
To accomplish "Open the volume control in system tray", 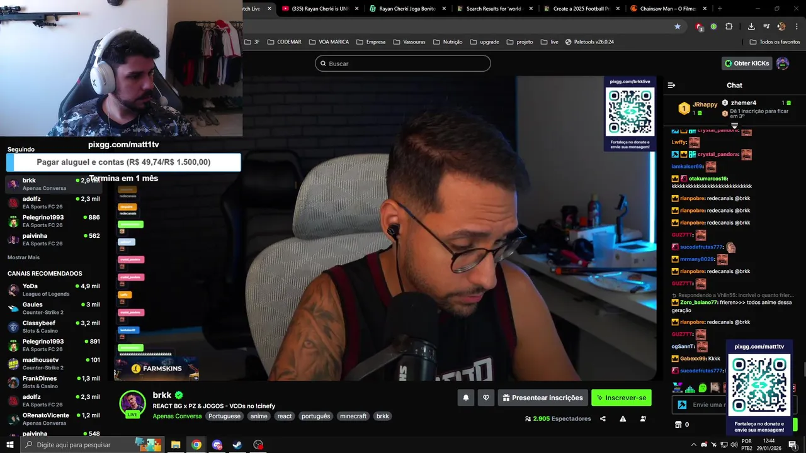I will [734, 445].
